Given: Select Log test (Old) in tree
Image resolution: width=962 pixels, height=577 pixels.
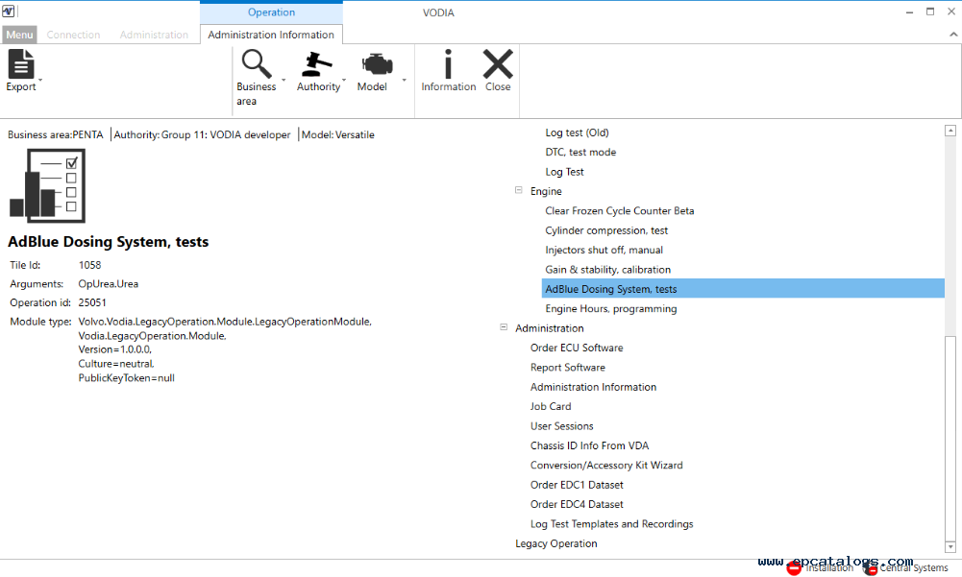Looking at the screenshot, I should 577,132.
